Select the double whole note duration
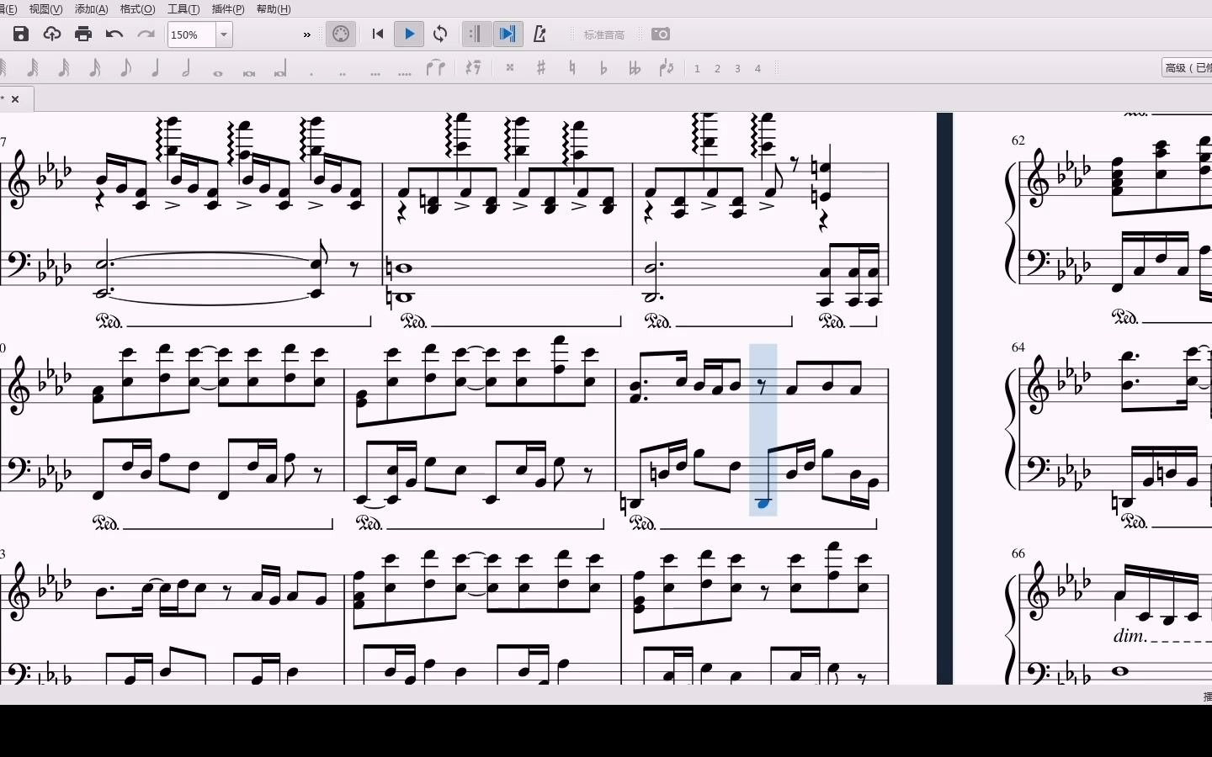Image resolution: width=1212 pixels, height=757 pixels. (x=249, y=72)
